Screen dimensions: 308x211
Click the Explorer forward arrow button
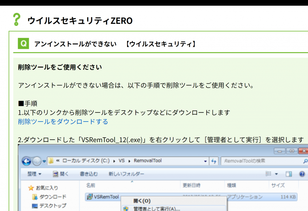(37, 161)
